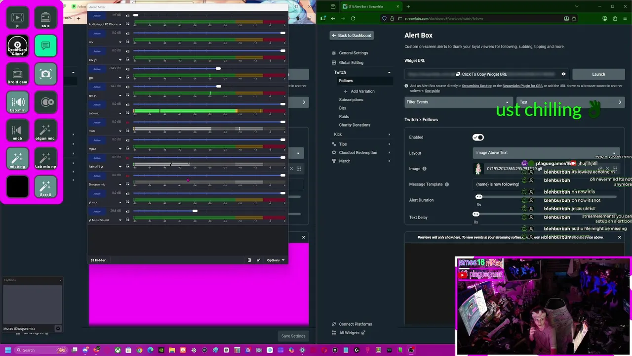Click Back to Dashboard button
The height and width of the screenshot is (356, 632).
(352, 36)
